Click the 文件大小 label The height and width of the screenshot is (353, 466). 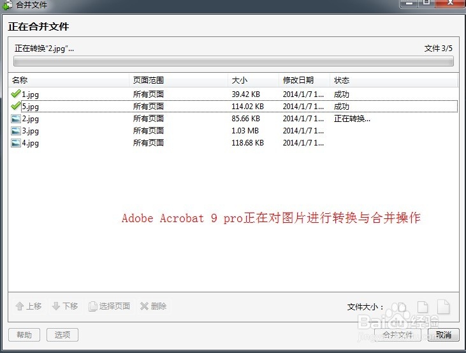(365, 307)
